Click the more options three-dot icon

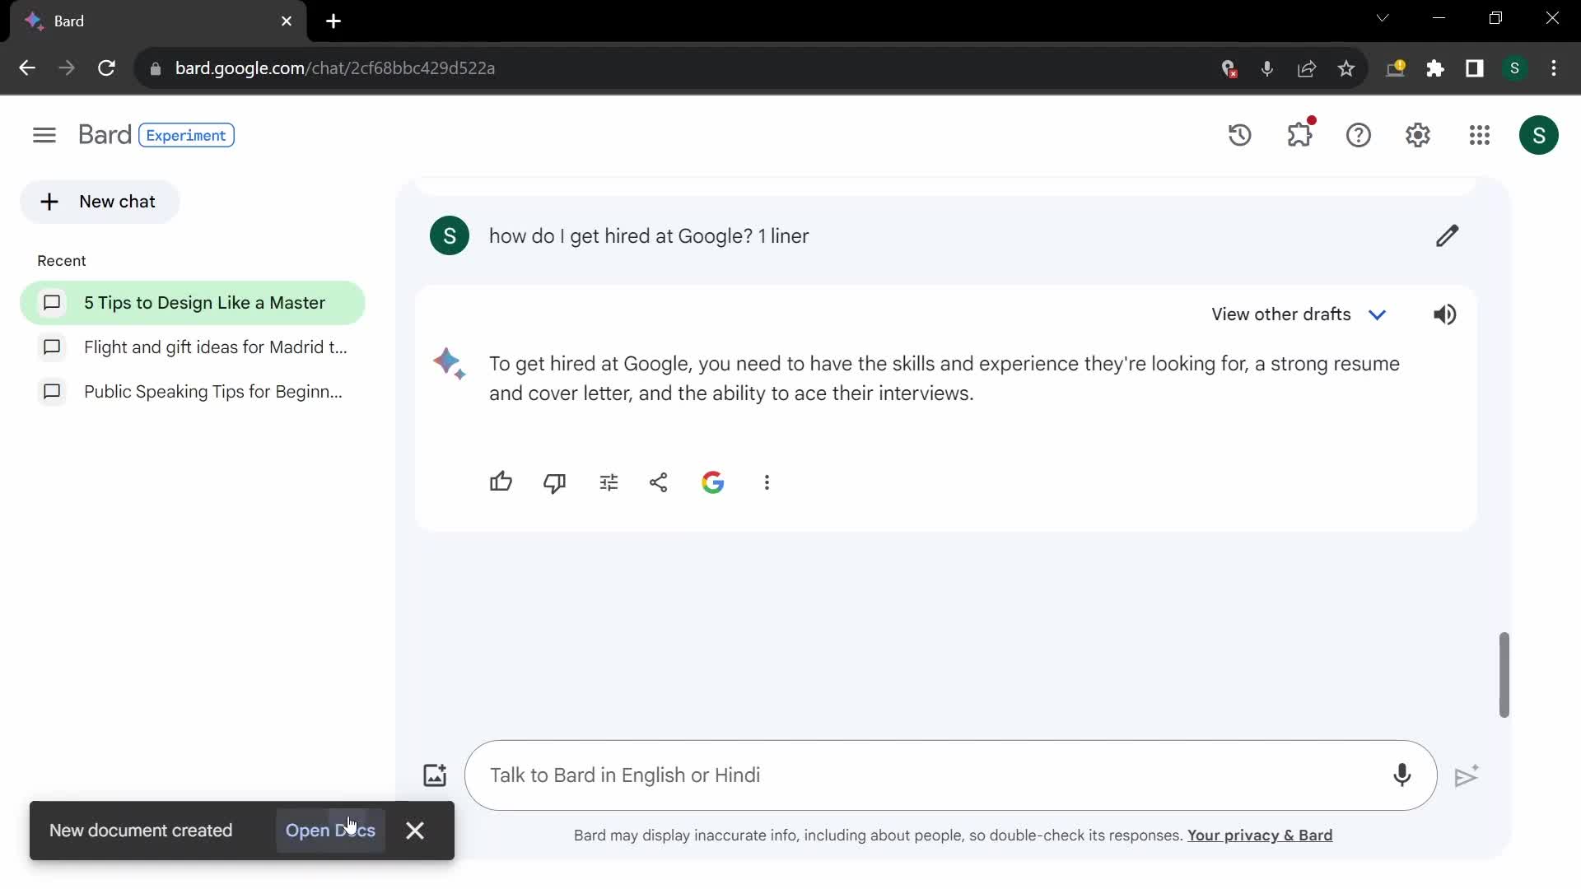[x=767, y=482]
